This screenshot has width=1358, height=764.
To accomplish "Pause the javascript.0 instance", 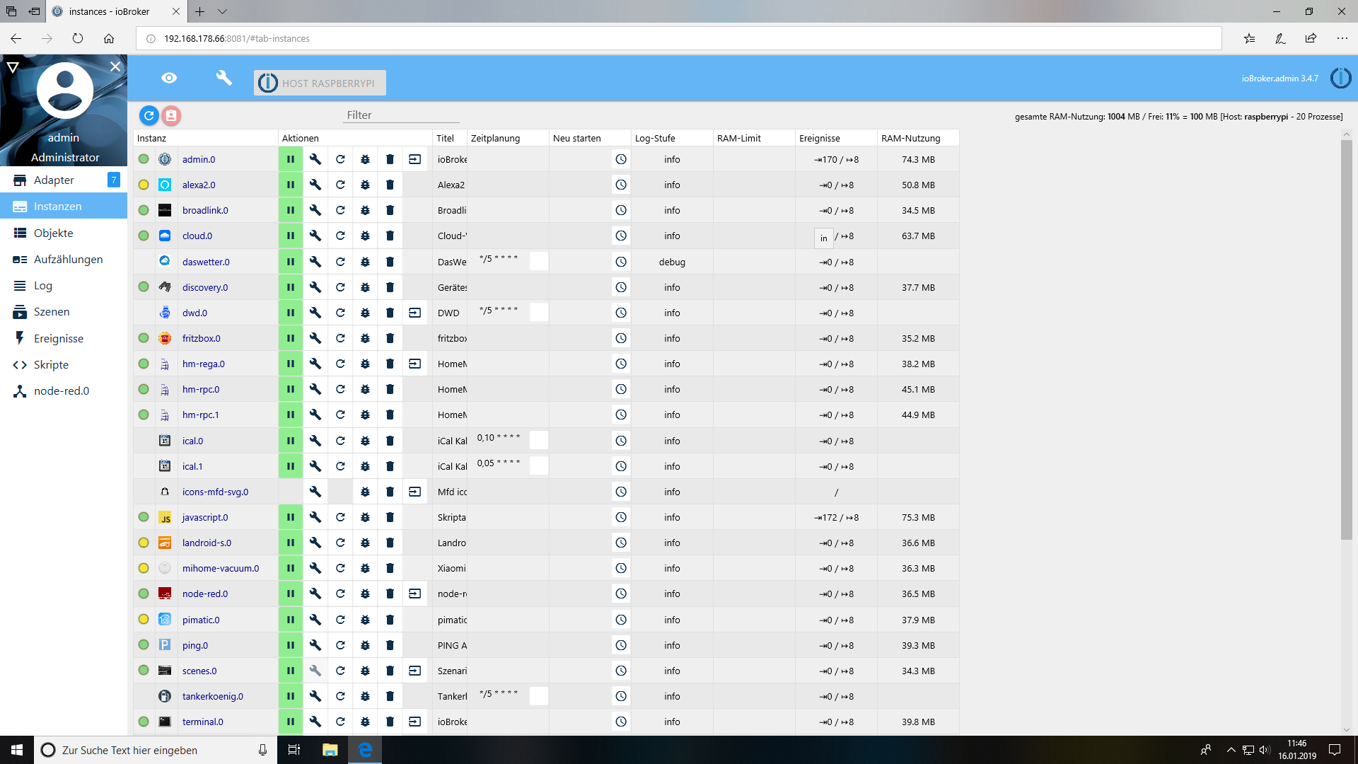I will [x=290, y=517].
